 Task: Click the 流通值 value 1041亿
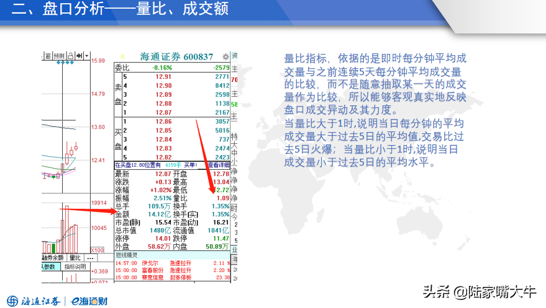tap(218, 231)
